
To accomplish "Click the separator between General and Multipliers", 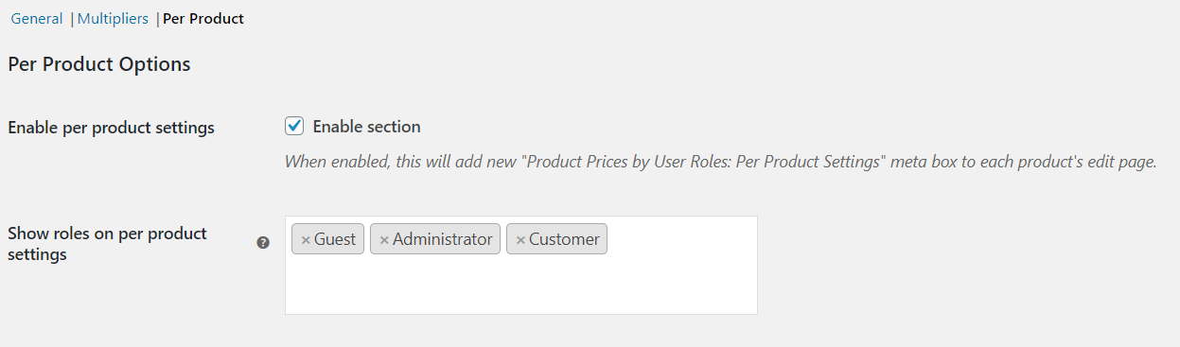I will [x=72, y=19].
